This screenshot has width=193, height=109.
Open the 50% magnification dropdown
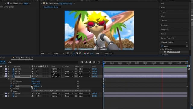pos(45,54)
